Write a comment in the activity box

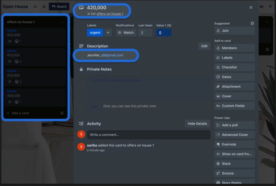coord(149,135)
